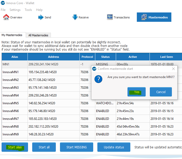Open the File menu
This screenshot has width=182, height=159.
click(3, 10)
